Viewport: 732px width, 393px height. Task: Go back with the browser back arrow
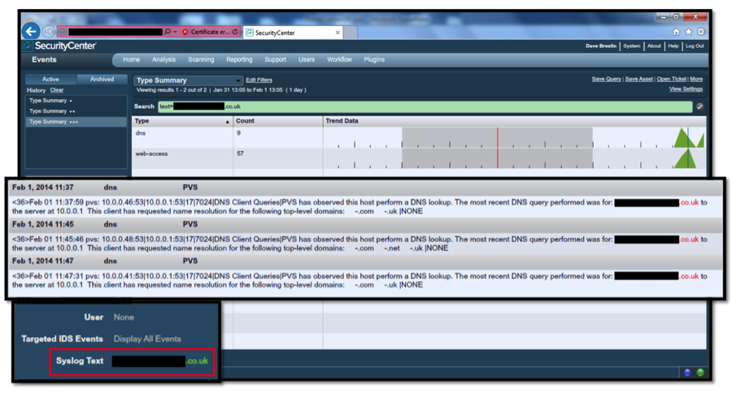[31, 31]
